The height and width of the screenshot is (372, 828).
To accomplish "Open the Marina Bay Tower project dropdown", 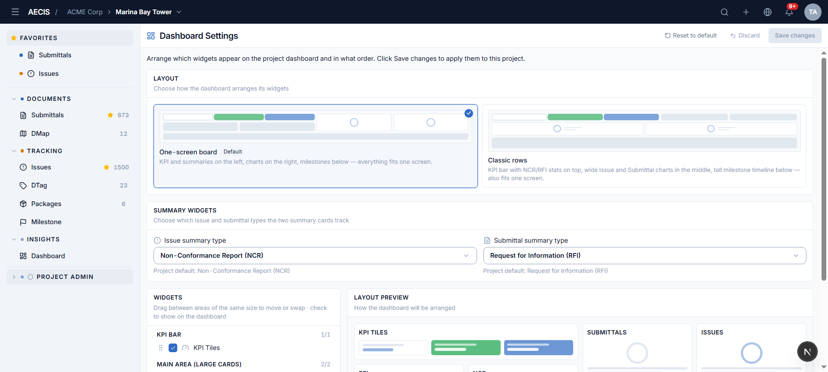I will click(x=148, y=12).
